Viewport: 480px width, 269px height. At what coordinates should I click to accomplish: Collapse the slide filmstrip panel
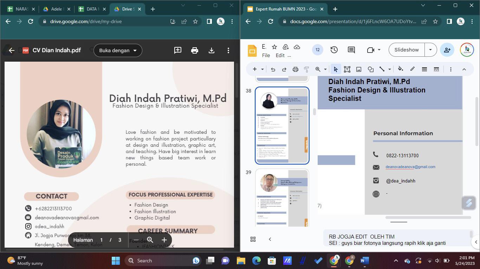(270, 239)
